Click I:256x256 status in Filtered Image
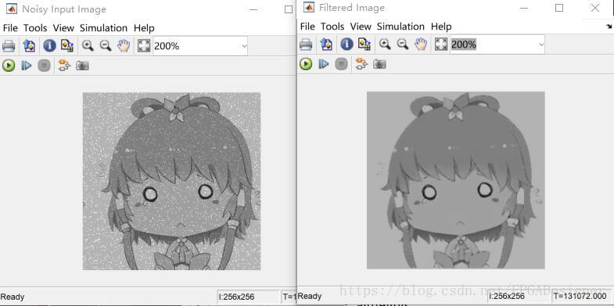 click(x=506, y=296)
